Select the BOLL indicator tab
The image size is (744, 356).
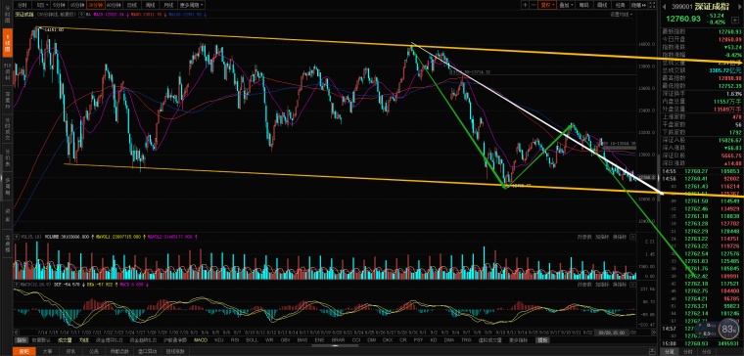coord(252,340)
